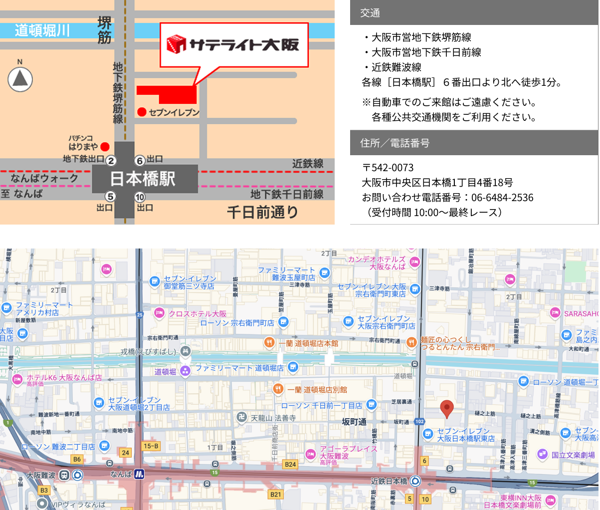Open the クロスホテル大阪 hotel marker
600x510 pixels.
[159, 313]
